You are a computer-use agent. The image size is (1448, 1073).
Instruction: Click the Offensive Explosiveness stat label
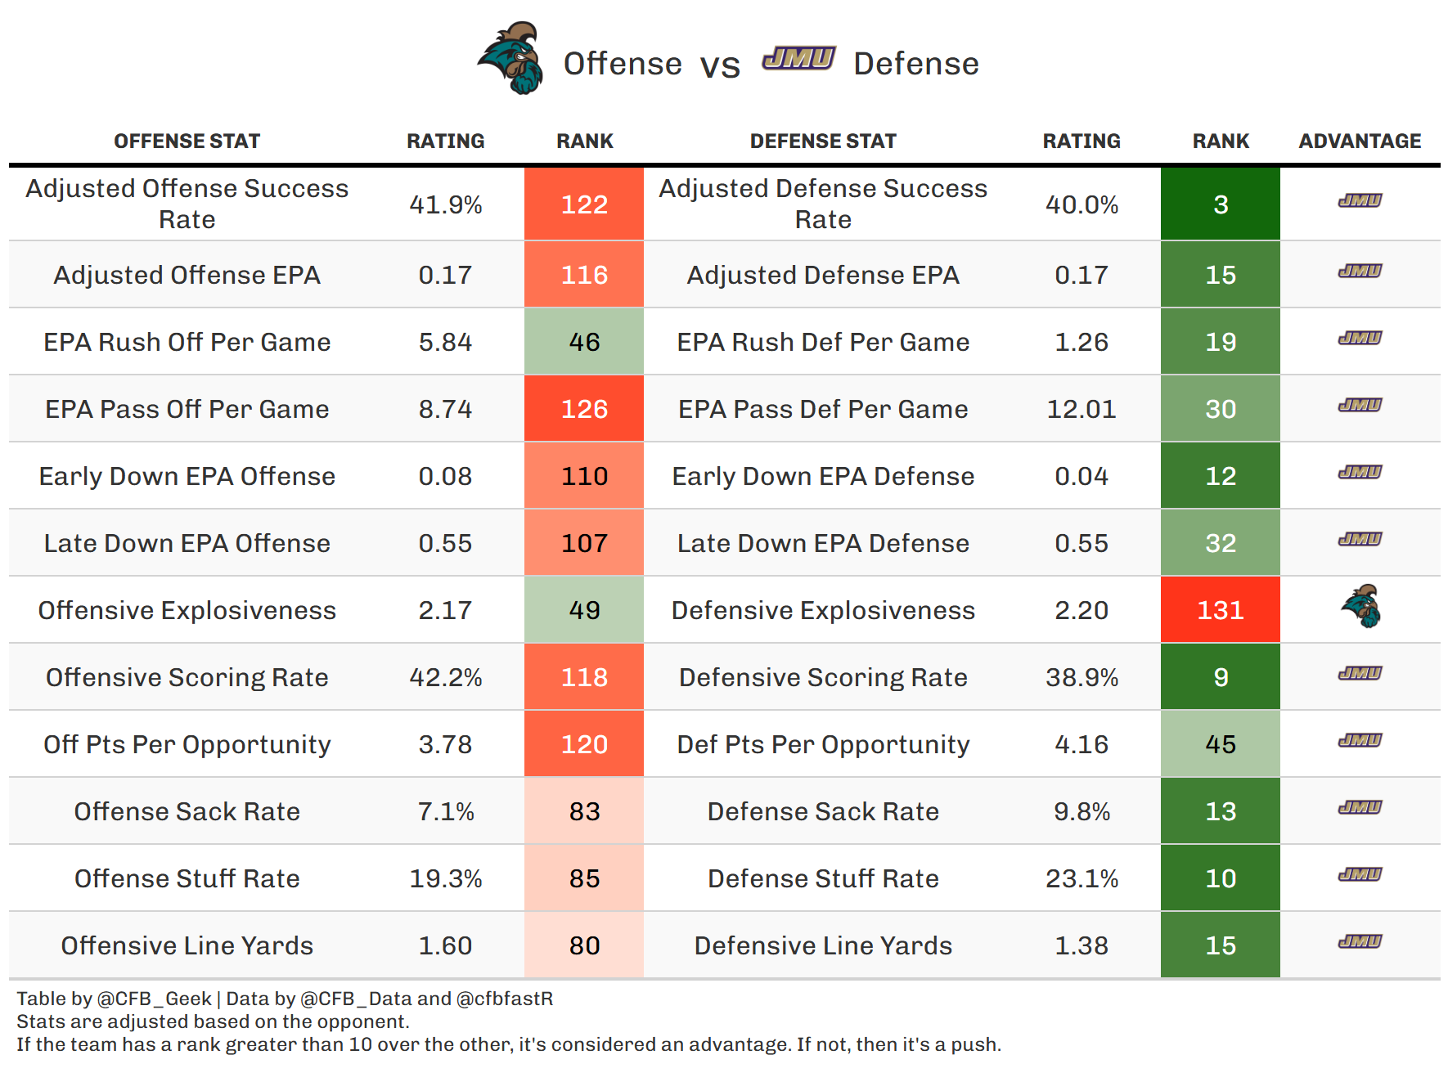(x=187, y=610)
